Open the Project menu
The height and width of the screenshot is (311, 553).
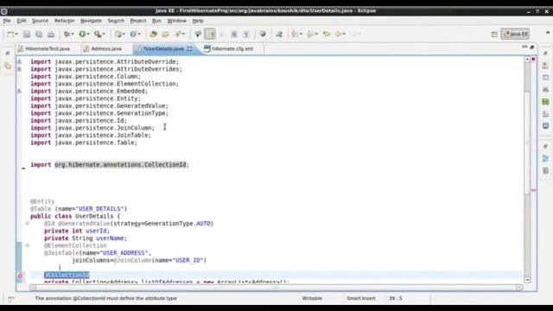138,21
